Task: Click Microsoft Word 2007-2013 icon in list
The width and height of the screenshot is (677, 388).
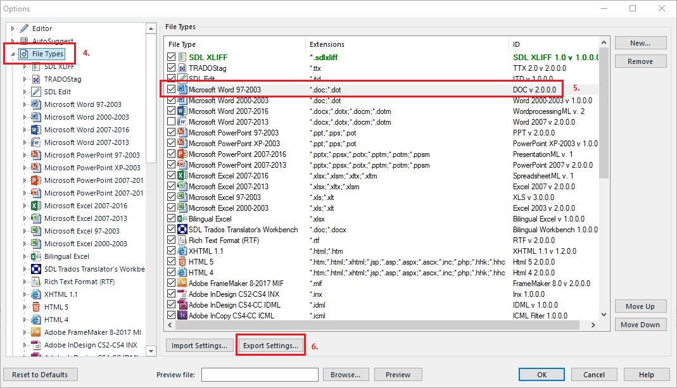Action: point(182,122)
